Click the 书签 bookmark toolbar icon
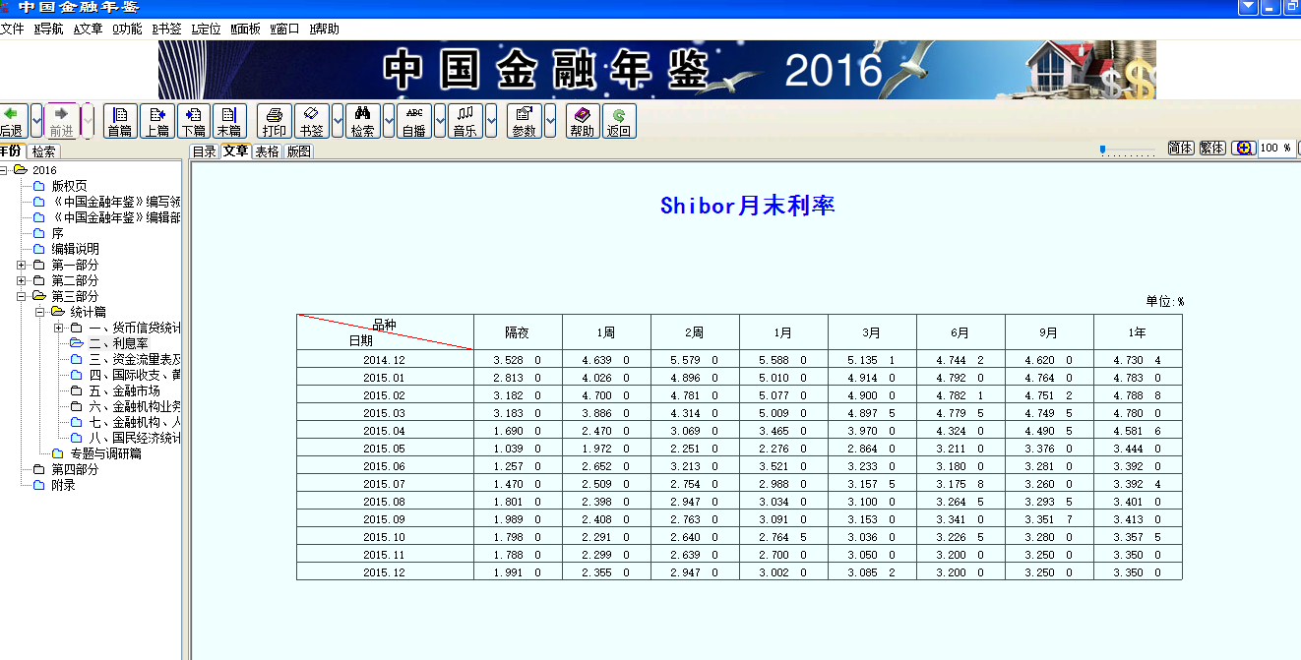1301x660 pixels. point(312,121)
